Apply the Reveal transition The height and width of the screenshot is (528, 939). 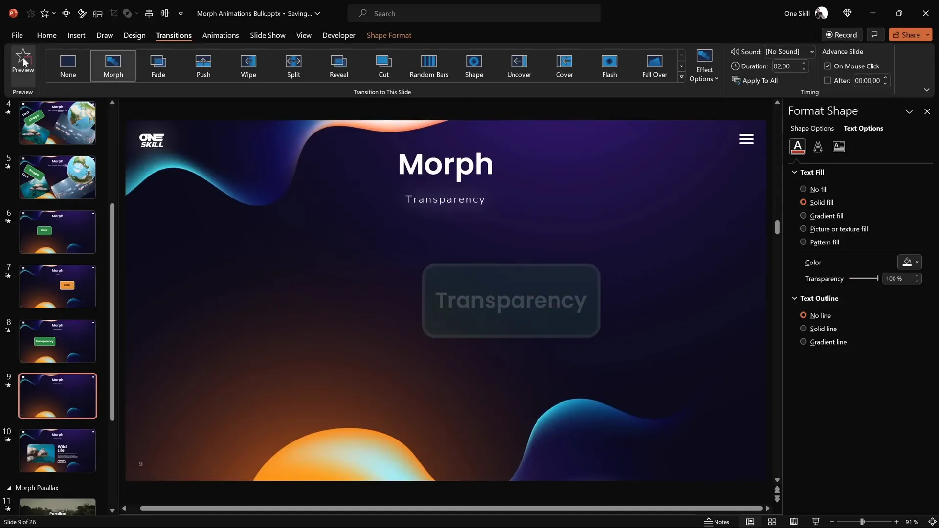click(x=339, y=66)
